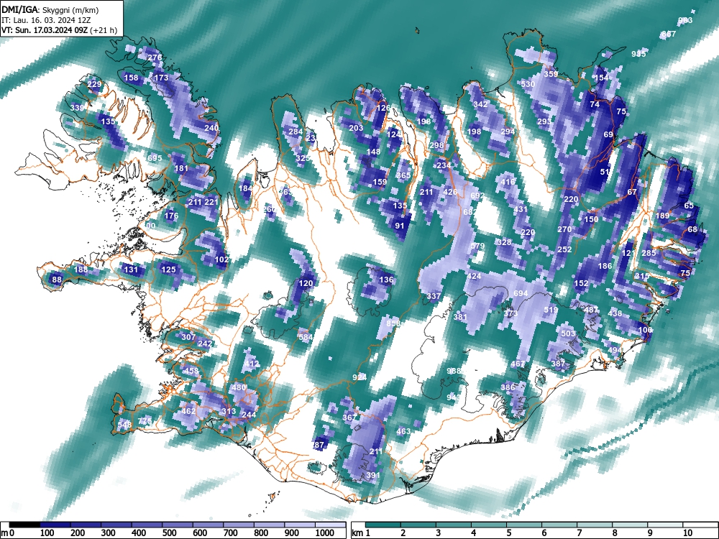The height and width of the screenshot is (539, 719).
Task: Select the 856 visibility label
Action: (393, 323)
